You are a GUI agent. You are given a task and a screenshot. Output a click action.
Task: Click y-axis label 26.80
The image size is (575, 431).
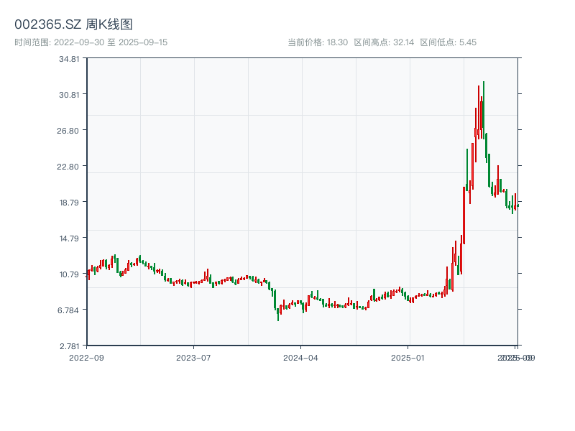[x=68, y=131]
